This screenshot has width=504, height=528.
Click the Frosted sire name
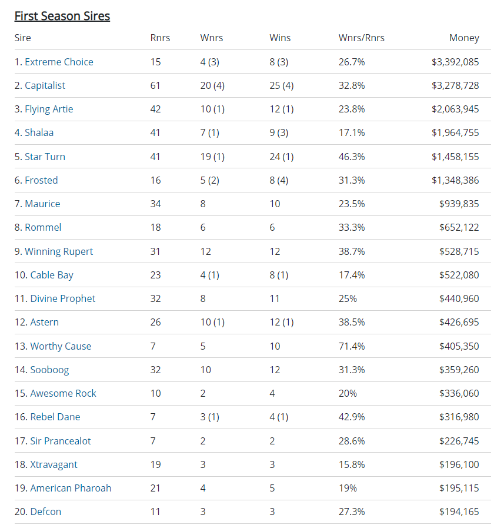point(41,180)
